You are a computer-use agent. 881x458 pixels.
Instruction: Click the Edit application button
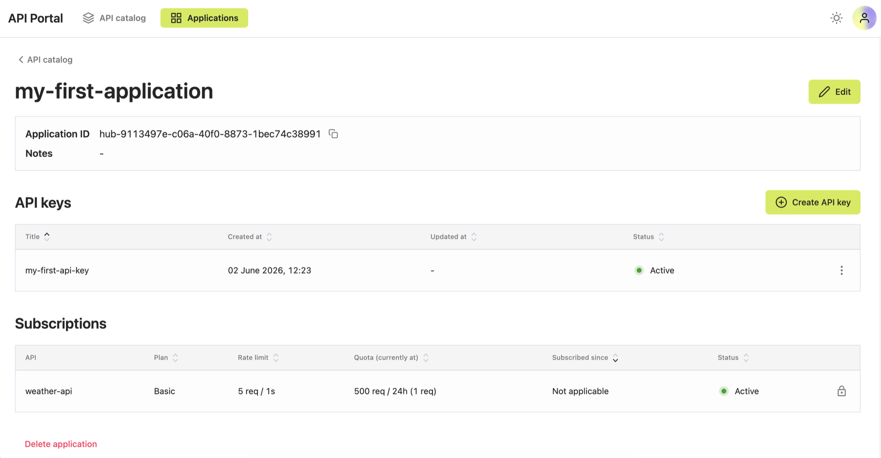pos(834,92)
